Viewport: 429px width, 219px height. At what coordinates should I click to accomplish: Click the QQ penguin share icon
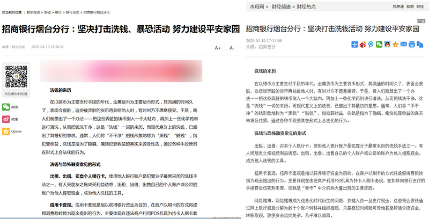coord(387,45)
